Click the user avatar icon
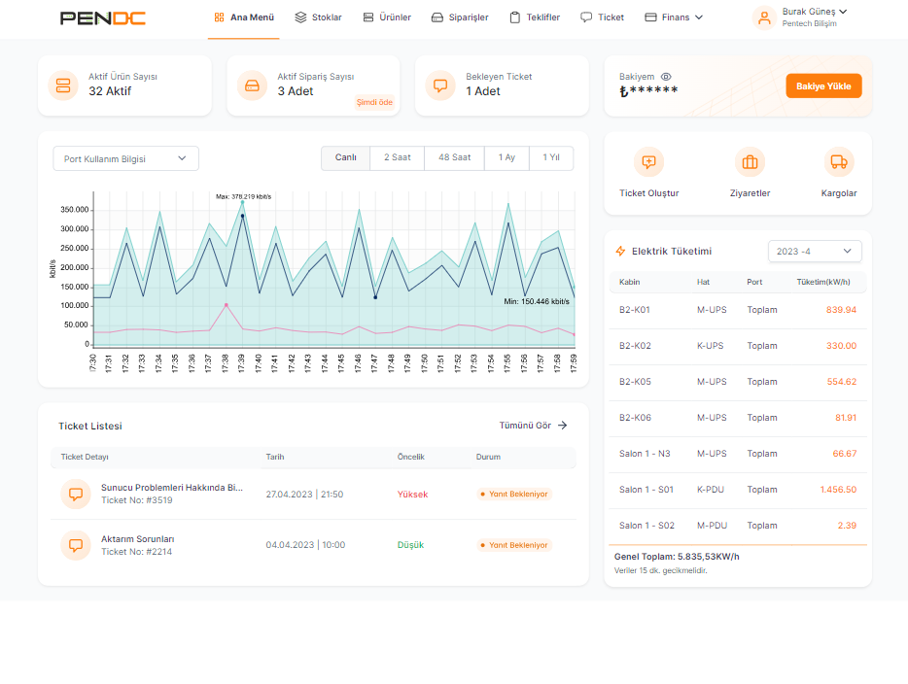908x684 pixels. (764, 17)
